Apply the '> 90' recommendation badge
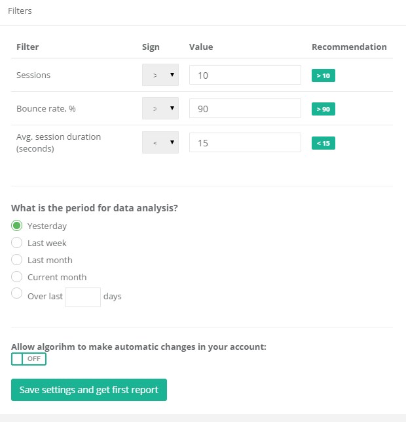Viewport: 406px width, 422px height. click(323, 109)
